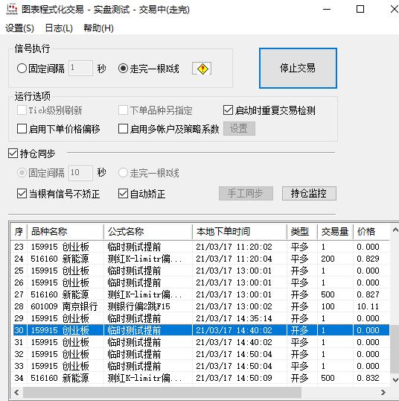Screen dimensions: 399x401
Task: Open the 设置(S) menu
Action: point(19,28)
